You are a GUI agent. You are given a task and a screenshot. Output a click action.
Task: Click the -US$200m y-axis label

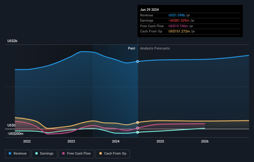pyautogui.click(x=15, y=134)
